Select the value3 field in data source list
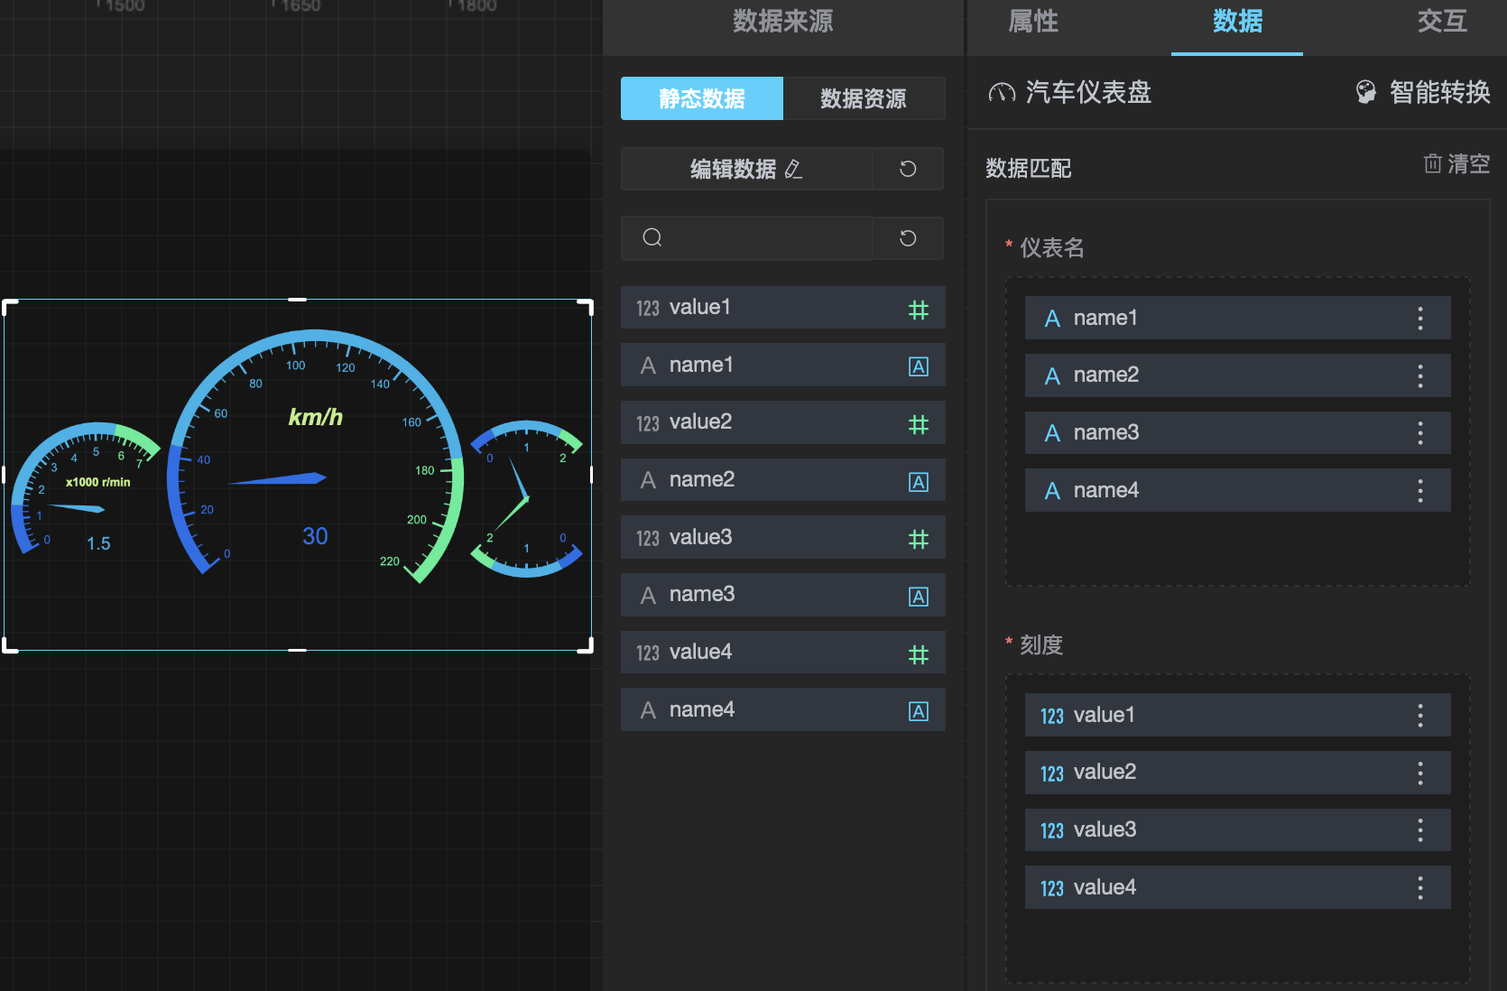 pos(783,537)
